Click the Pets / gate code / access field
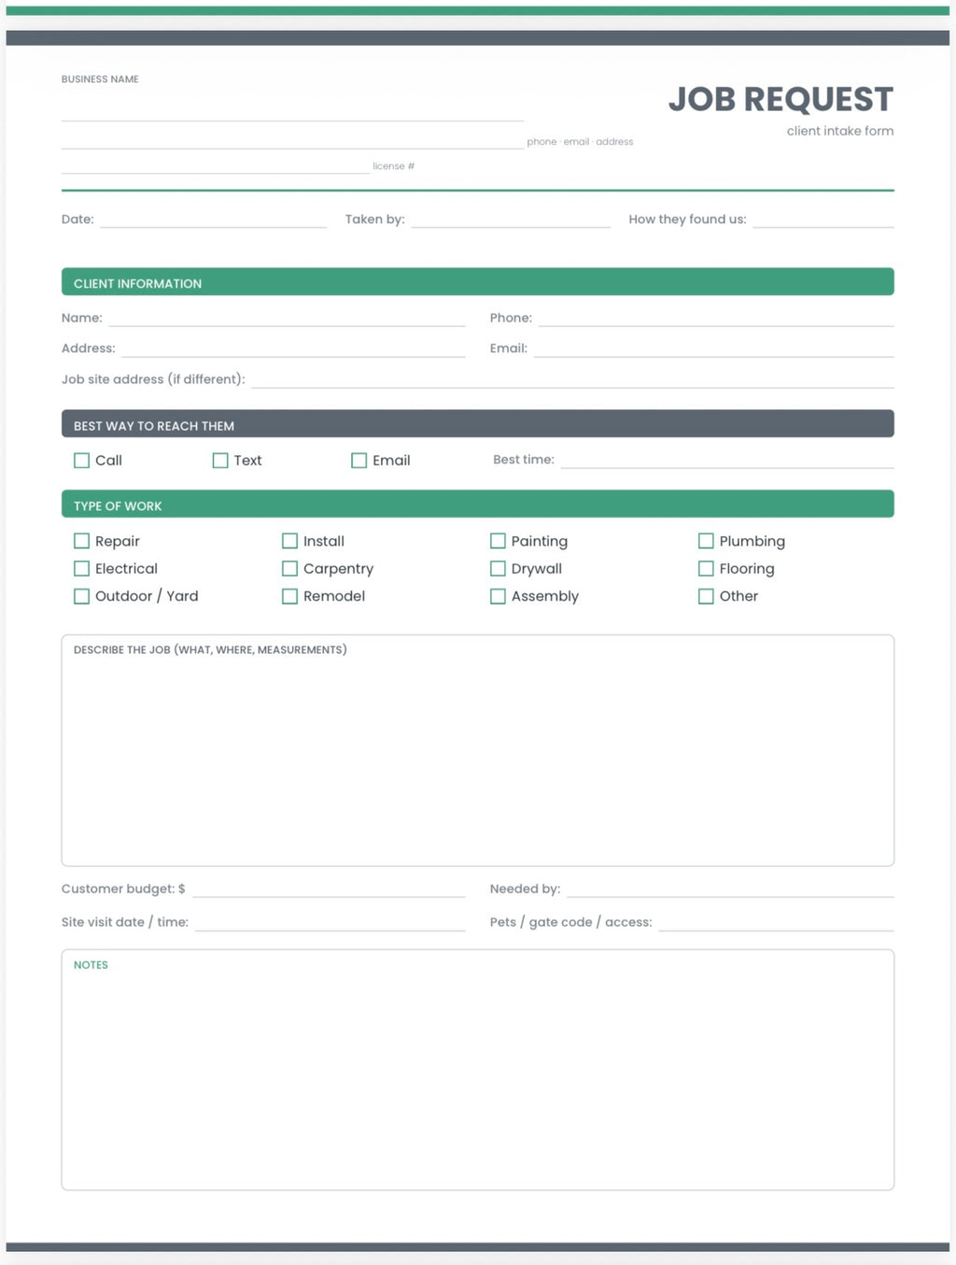The image size is (956, 1265). tap(777, 921)
